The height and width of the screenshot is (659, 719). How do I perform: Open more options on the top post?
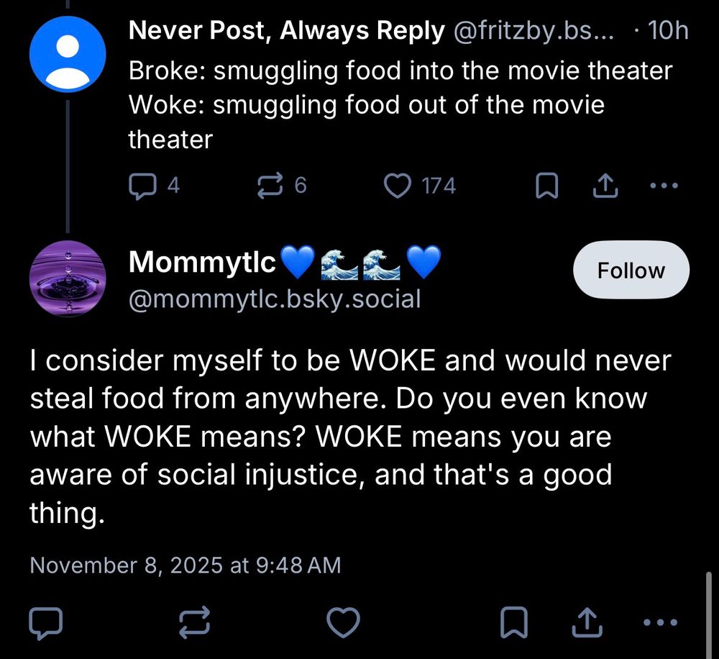pos(664,185)
